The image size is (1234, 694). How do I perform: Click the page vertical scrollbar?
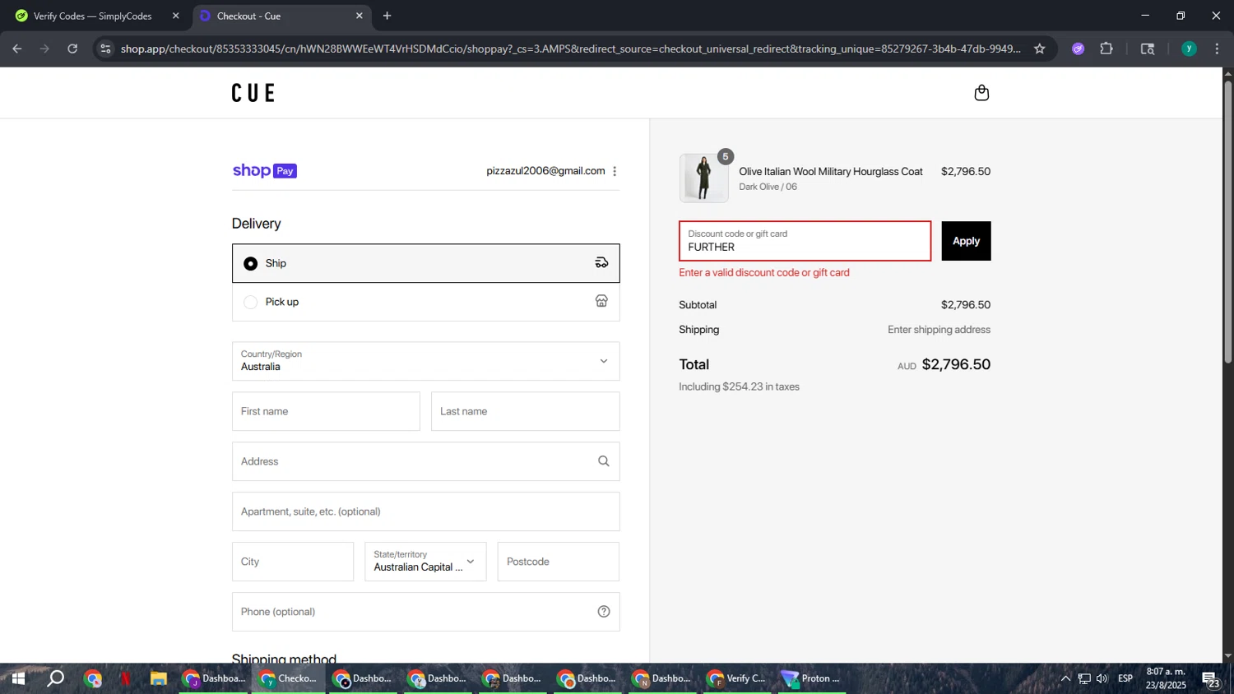(1227, 222)
